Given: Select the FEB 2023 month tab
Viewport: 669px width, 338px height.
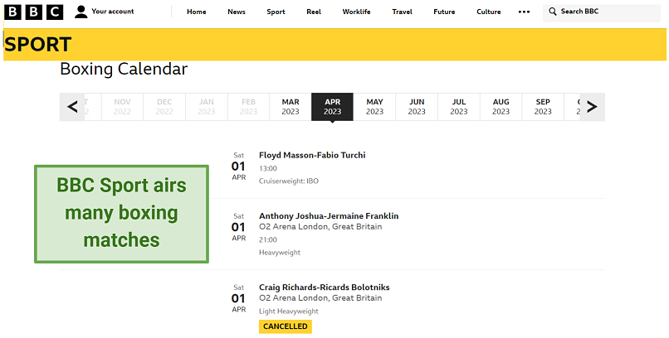Looking at the screenshot, I should click(248, 107).
